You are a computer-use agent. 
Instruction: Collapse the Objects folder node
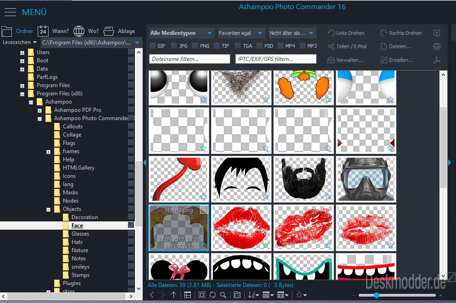(48, 209)
